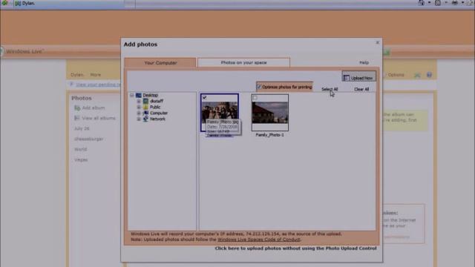Expand the Public folder node
Viewport: 475px width, 267px height.
click(139, 107)
